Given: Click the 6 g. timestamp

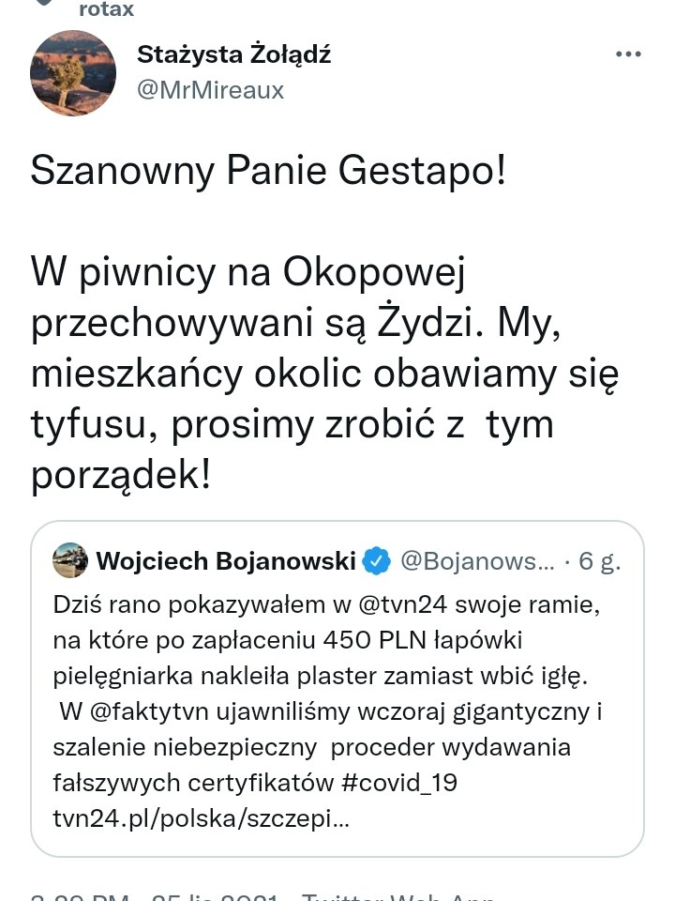Looking at the screenshot, I should (600, 561).
